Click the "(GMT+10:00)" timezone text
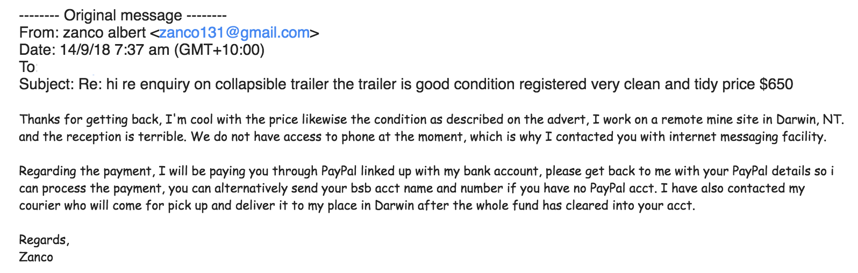 pos(219,50)
